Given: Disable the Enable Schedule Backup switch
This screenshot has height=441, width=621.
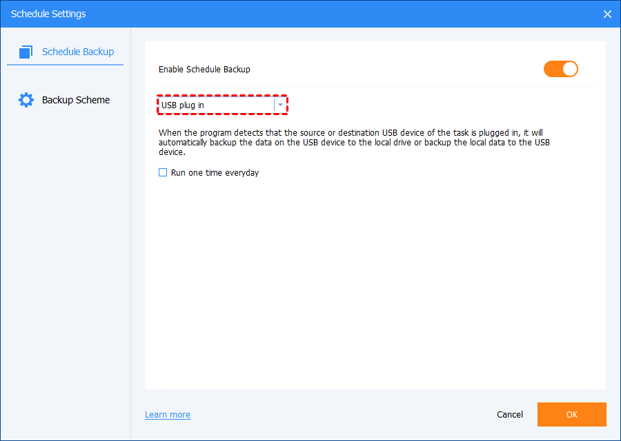Looking at the screenshot, I should click(x=560, y=69).
